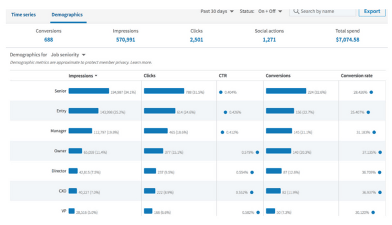Open the Job seniority demographics dropdown

tap(68, 54)
